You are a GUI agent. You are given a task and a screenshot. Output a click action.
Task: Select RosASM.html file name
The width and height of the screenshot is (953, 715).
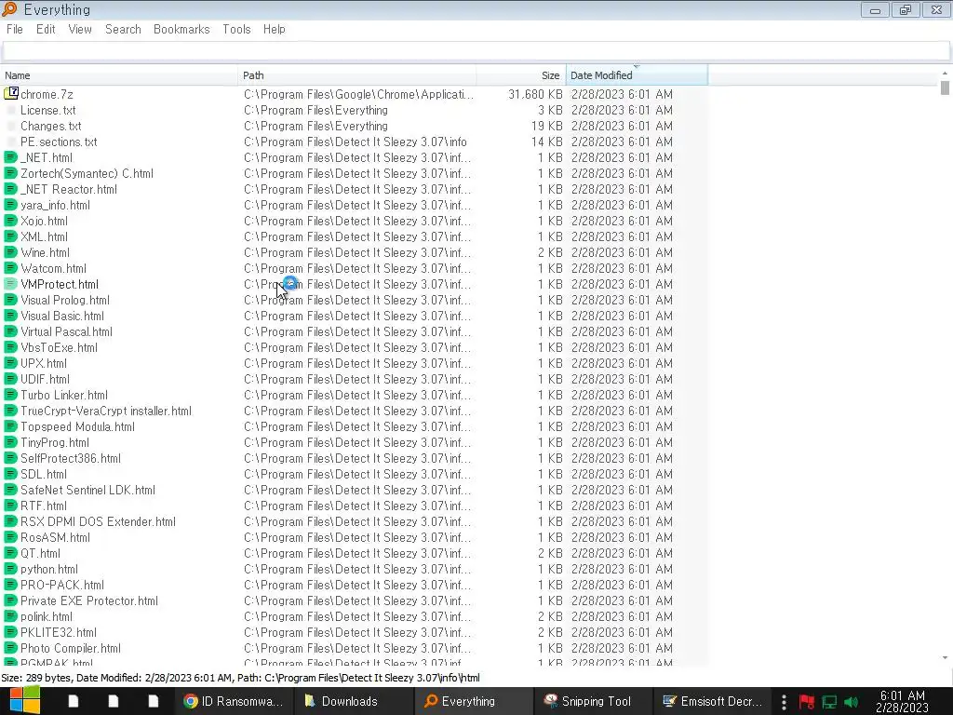coord(55,537)
